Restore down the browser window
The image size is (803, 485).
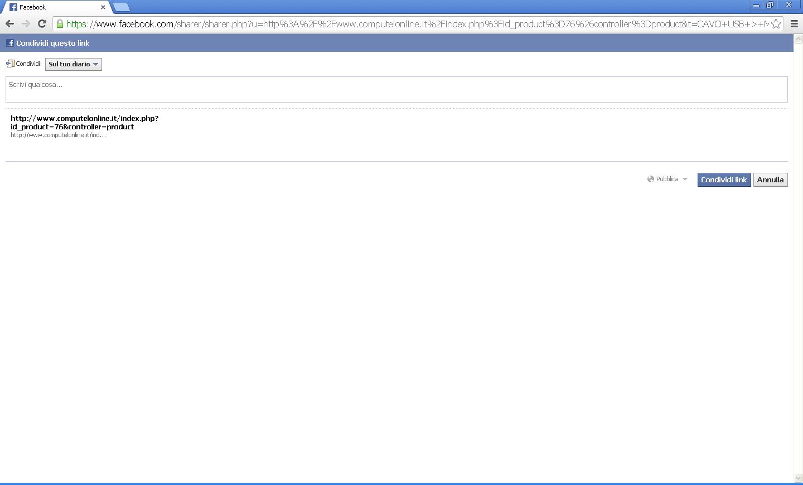click(x=770, y=5)
